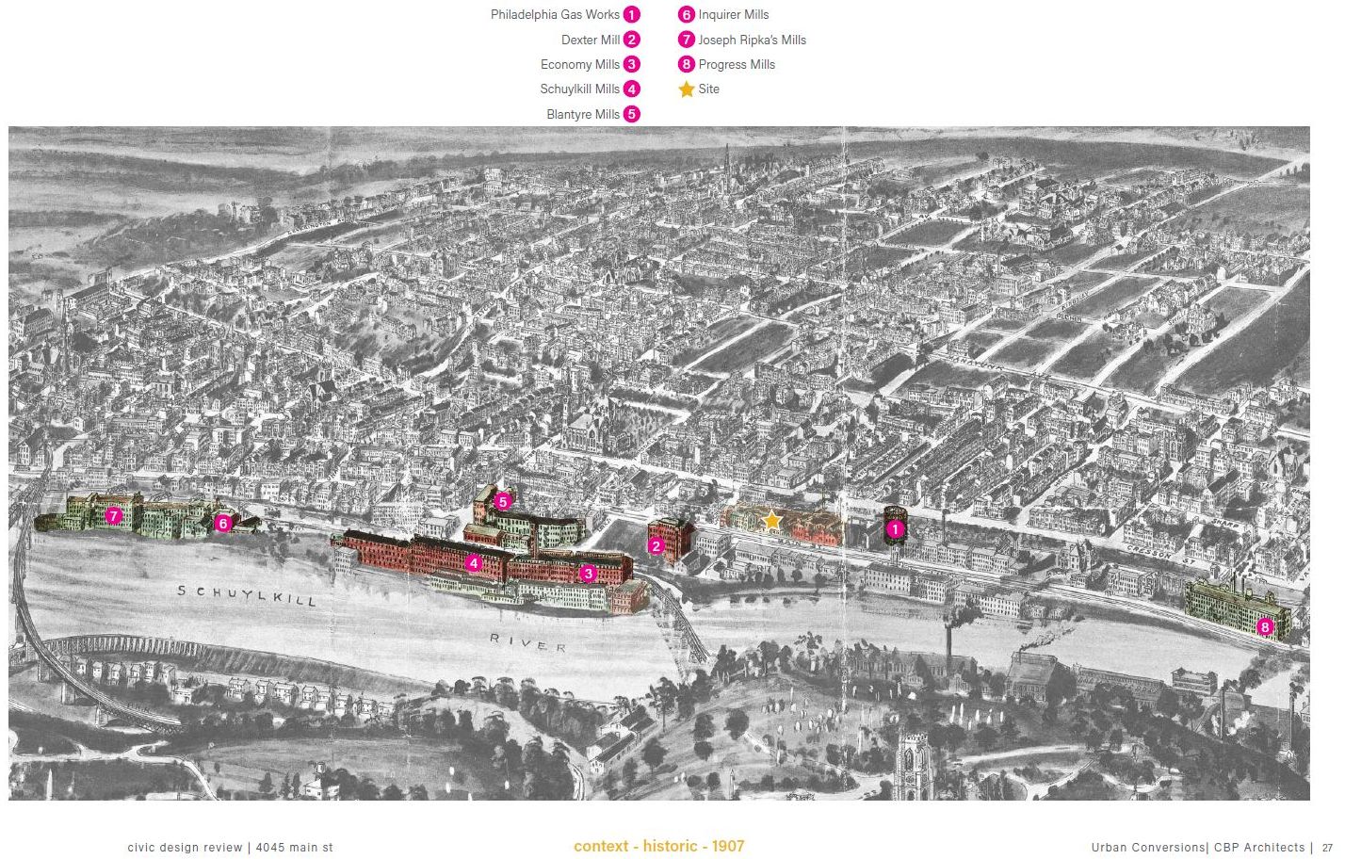
Task: Click the "civic design review | 4045 main st" footer
Action: 230,848
